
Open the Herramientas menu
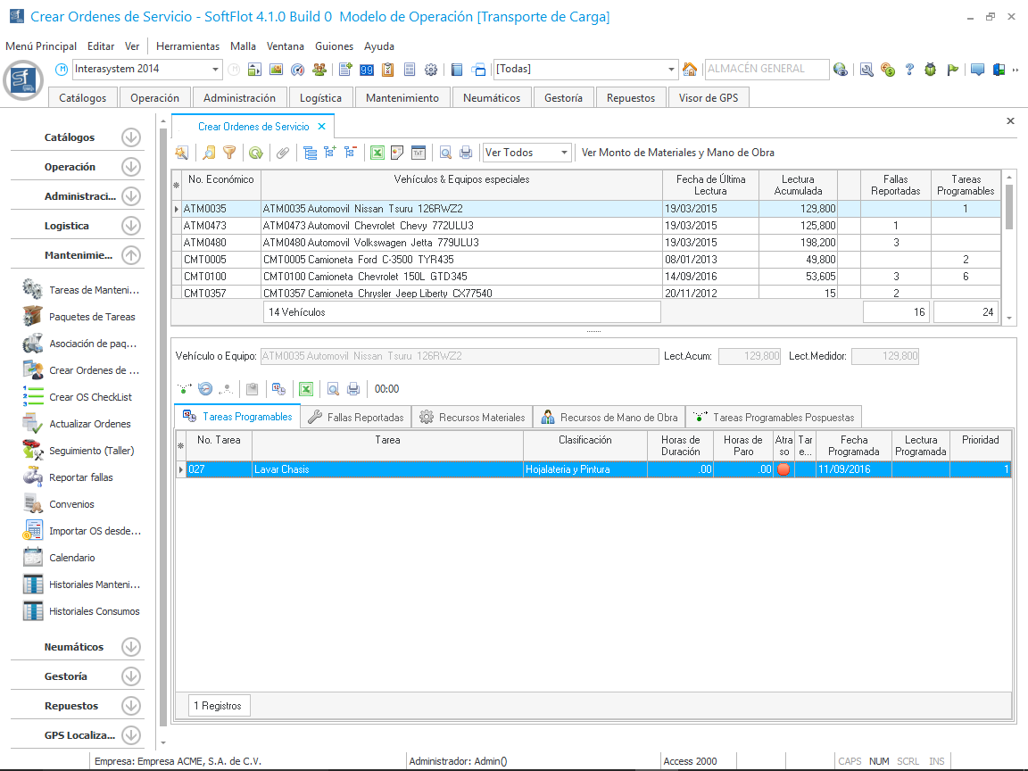187,46
